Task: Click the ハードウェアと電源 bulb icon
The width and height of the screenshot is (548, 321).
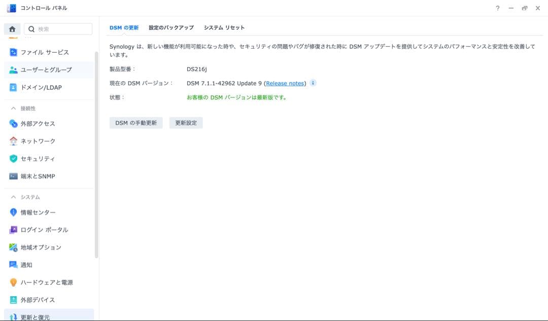Action: click(x=13, y=282)
